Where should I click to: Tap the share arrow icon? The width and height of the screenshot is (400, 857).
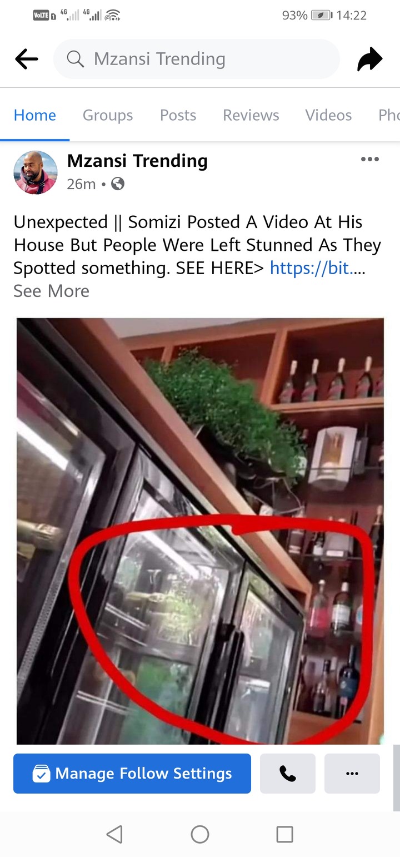tap(370, 59)
